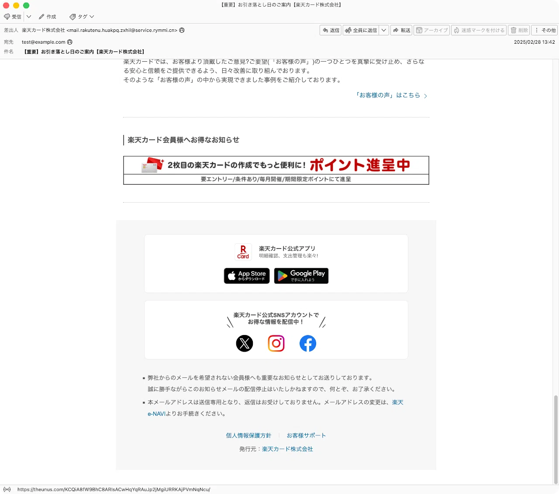Click the アーカイブ archive button

431,30
